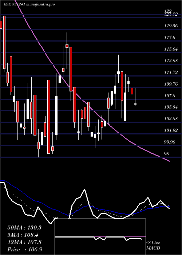
Task: Select the 115.64 price axis label
Action: pos(171,49)
